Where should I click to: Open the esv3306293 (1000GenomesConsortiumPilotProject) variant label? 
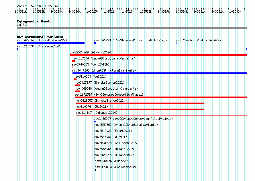click(x=133, y=40)
